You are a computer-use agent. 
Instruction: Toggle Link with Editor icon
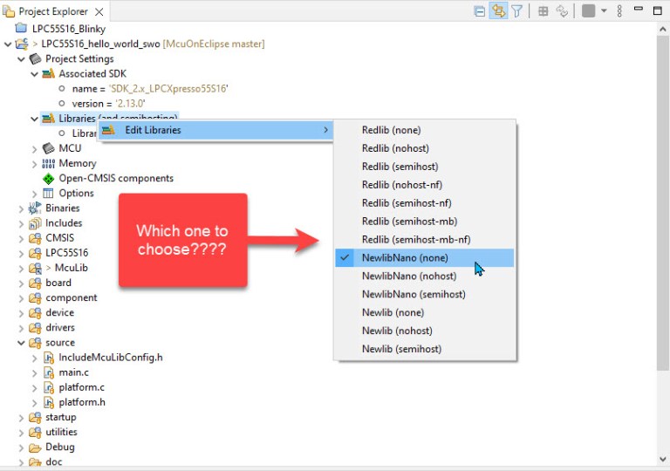coord(498,11)
